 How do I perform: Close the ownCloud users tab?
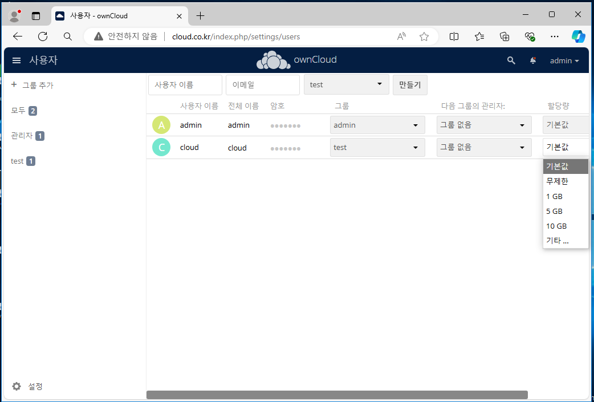180,16
